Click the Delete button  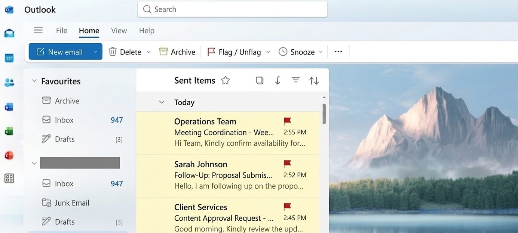[x=125, y=52]
